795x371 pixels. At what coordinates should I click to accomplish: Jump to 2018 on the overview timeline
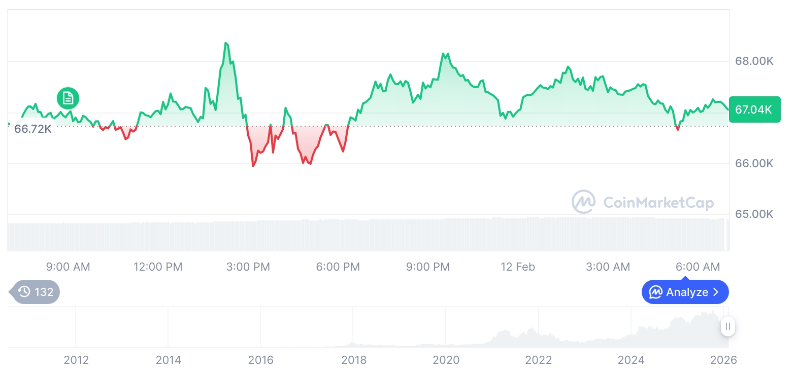click(354, 360)
